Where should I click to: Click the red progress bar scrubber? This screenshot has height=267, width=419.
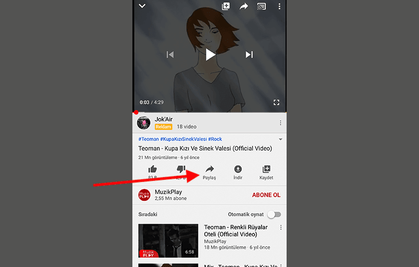pyautogui.click(x=136, y=112)
